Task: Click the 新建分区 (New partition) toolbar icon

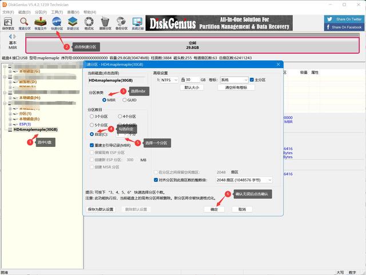Action: click(x=73, y=23)
